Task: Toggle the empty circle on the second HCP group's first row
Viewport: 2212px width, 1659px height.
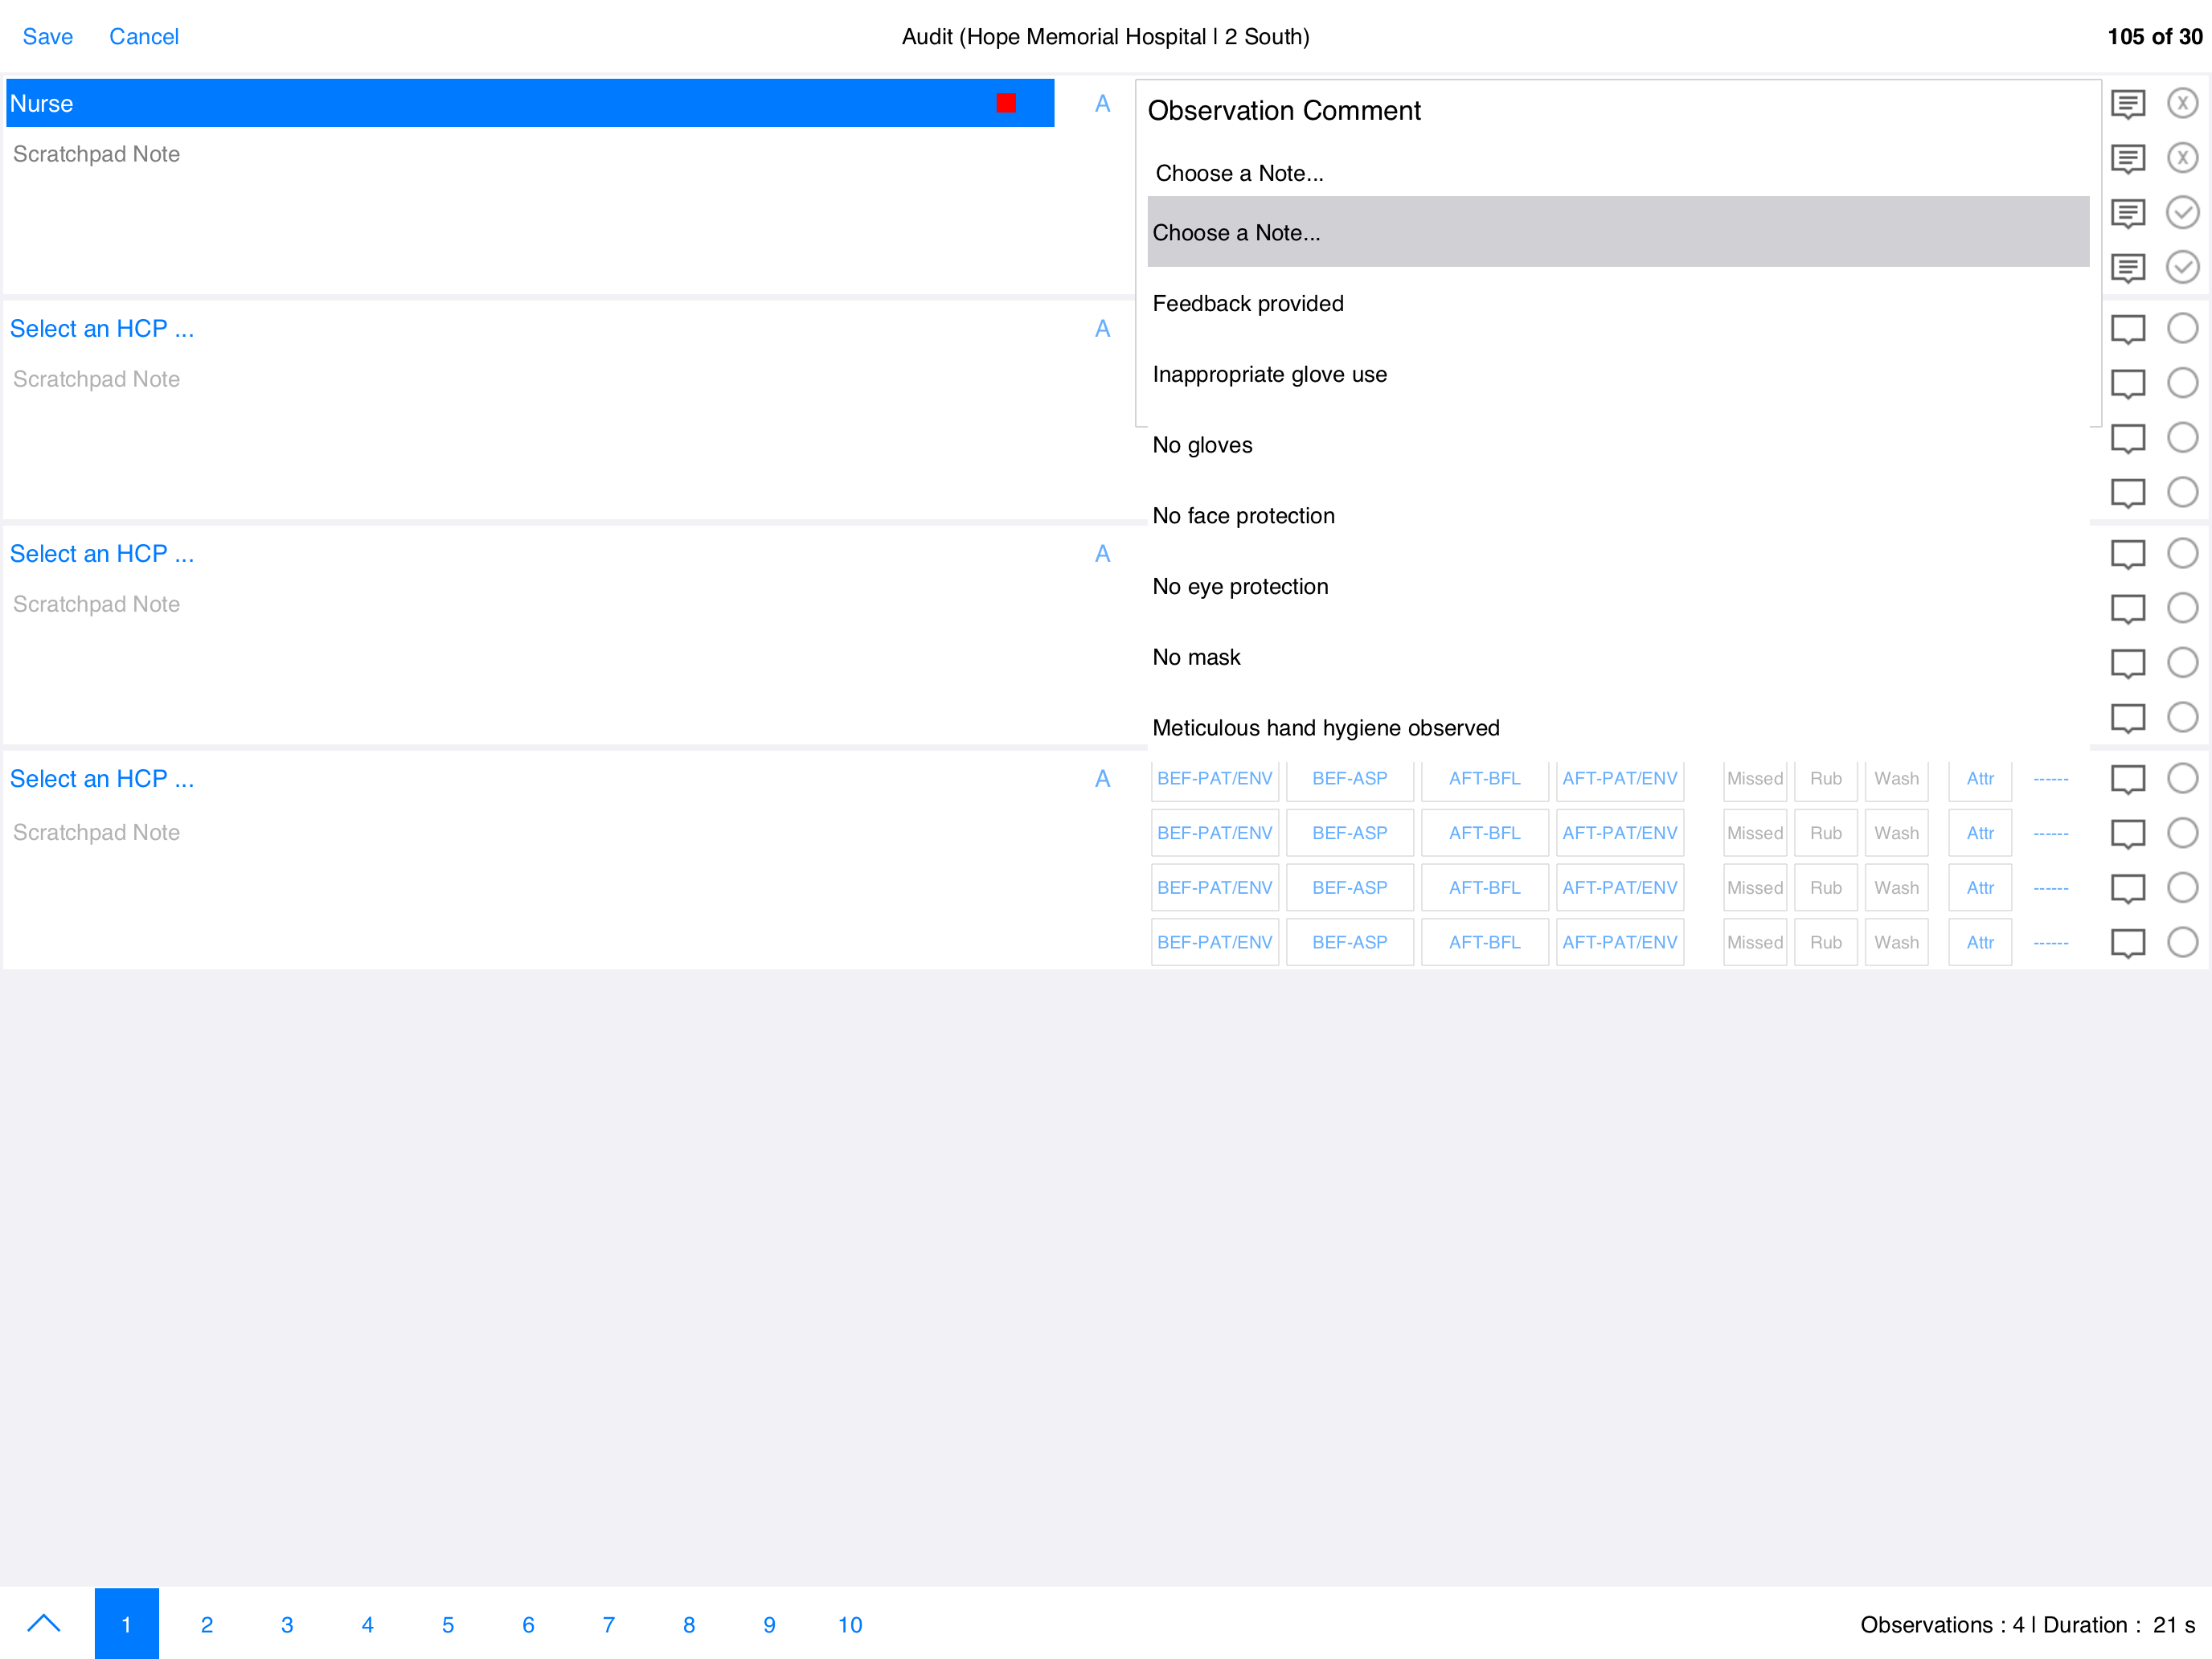Action: 2182,328
